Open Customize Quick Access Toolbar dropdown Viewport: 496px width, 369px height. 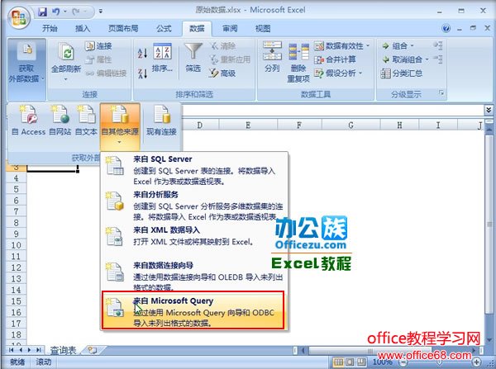click(101, 12)
